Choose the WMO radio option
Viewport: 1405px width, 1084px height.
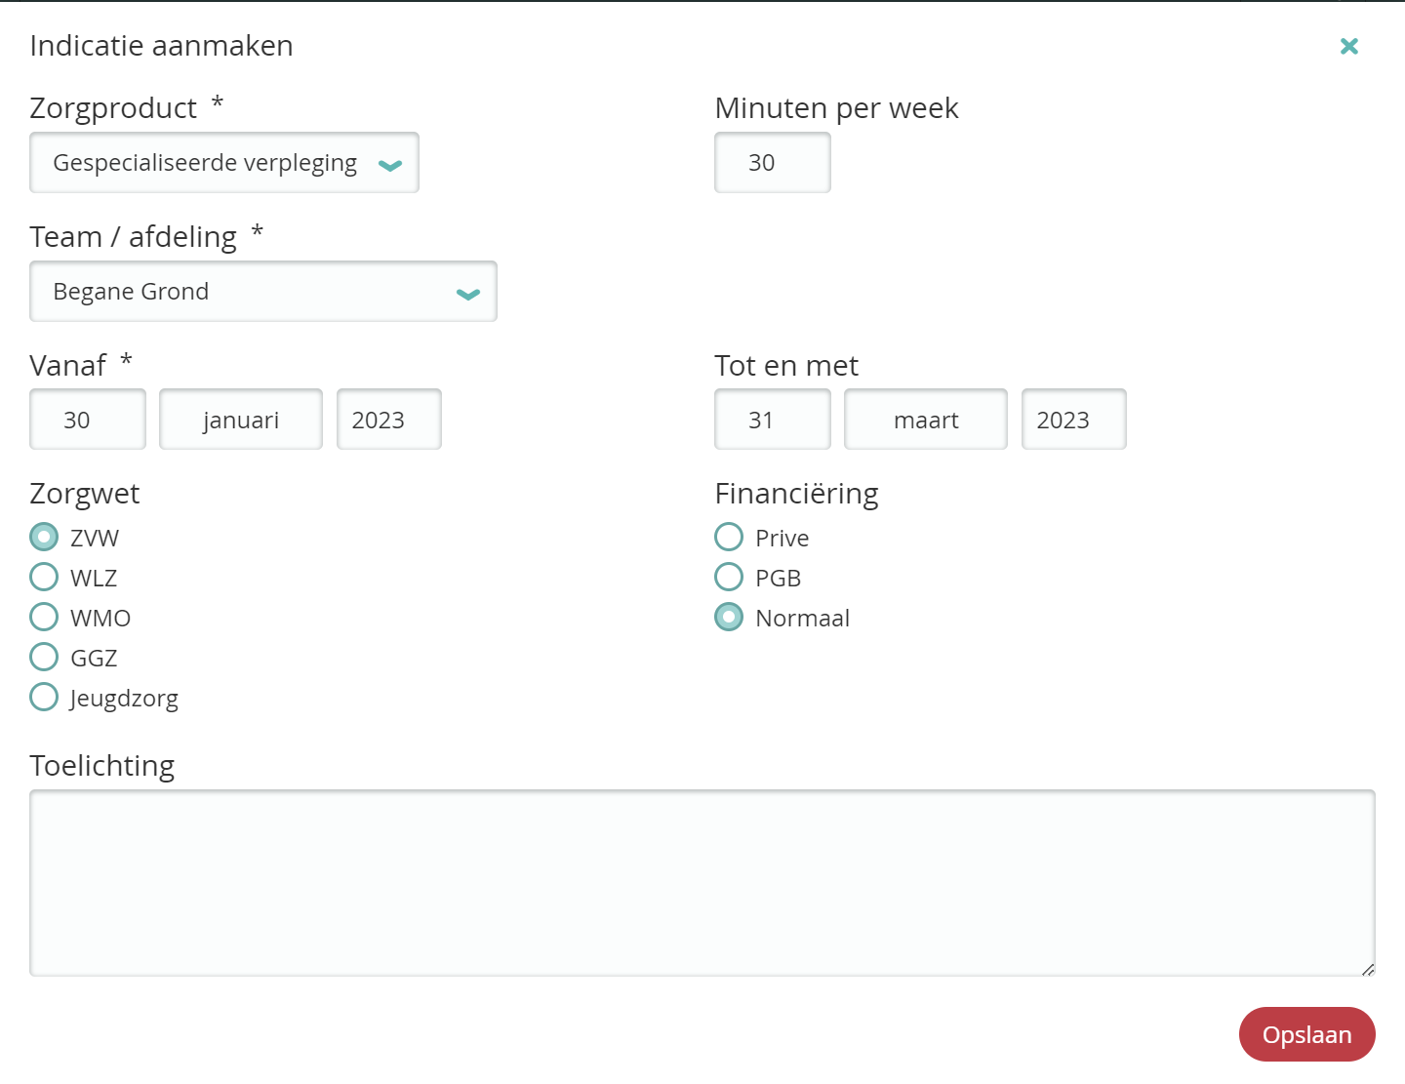pyautogui.click(x=44, y=618)
